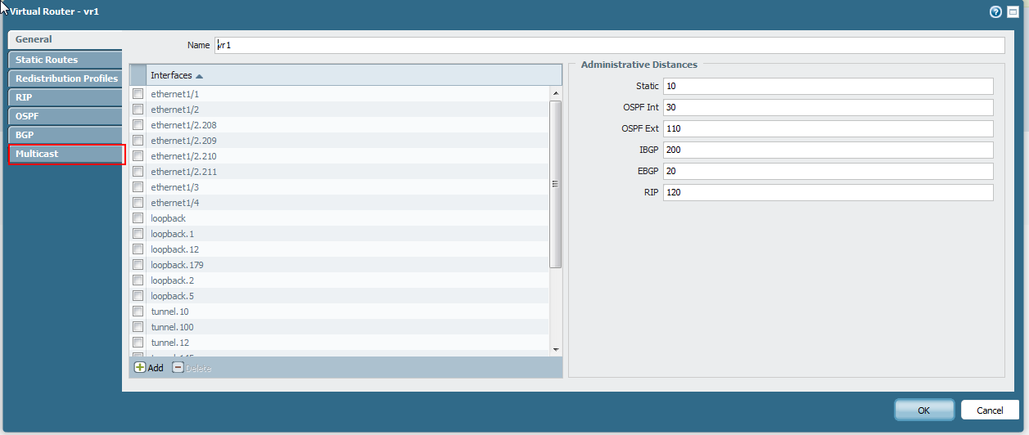This screenshot has width=1029, height=435.
Task: Select the ethernet1/2.210 row text
Action: [183, 156]
